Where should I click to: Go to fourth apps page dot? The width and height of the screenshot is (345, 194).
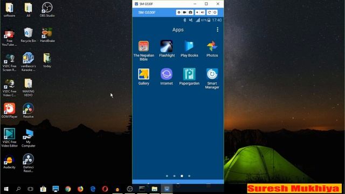tap(189, 176)
